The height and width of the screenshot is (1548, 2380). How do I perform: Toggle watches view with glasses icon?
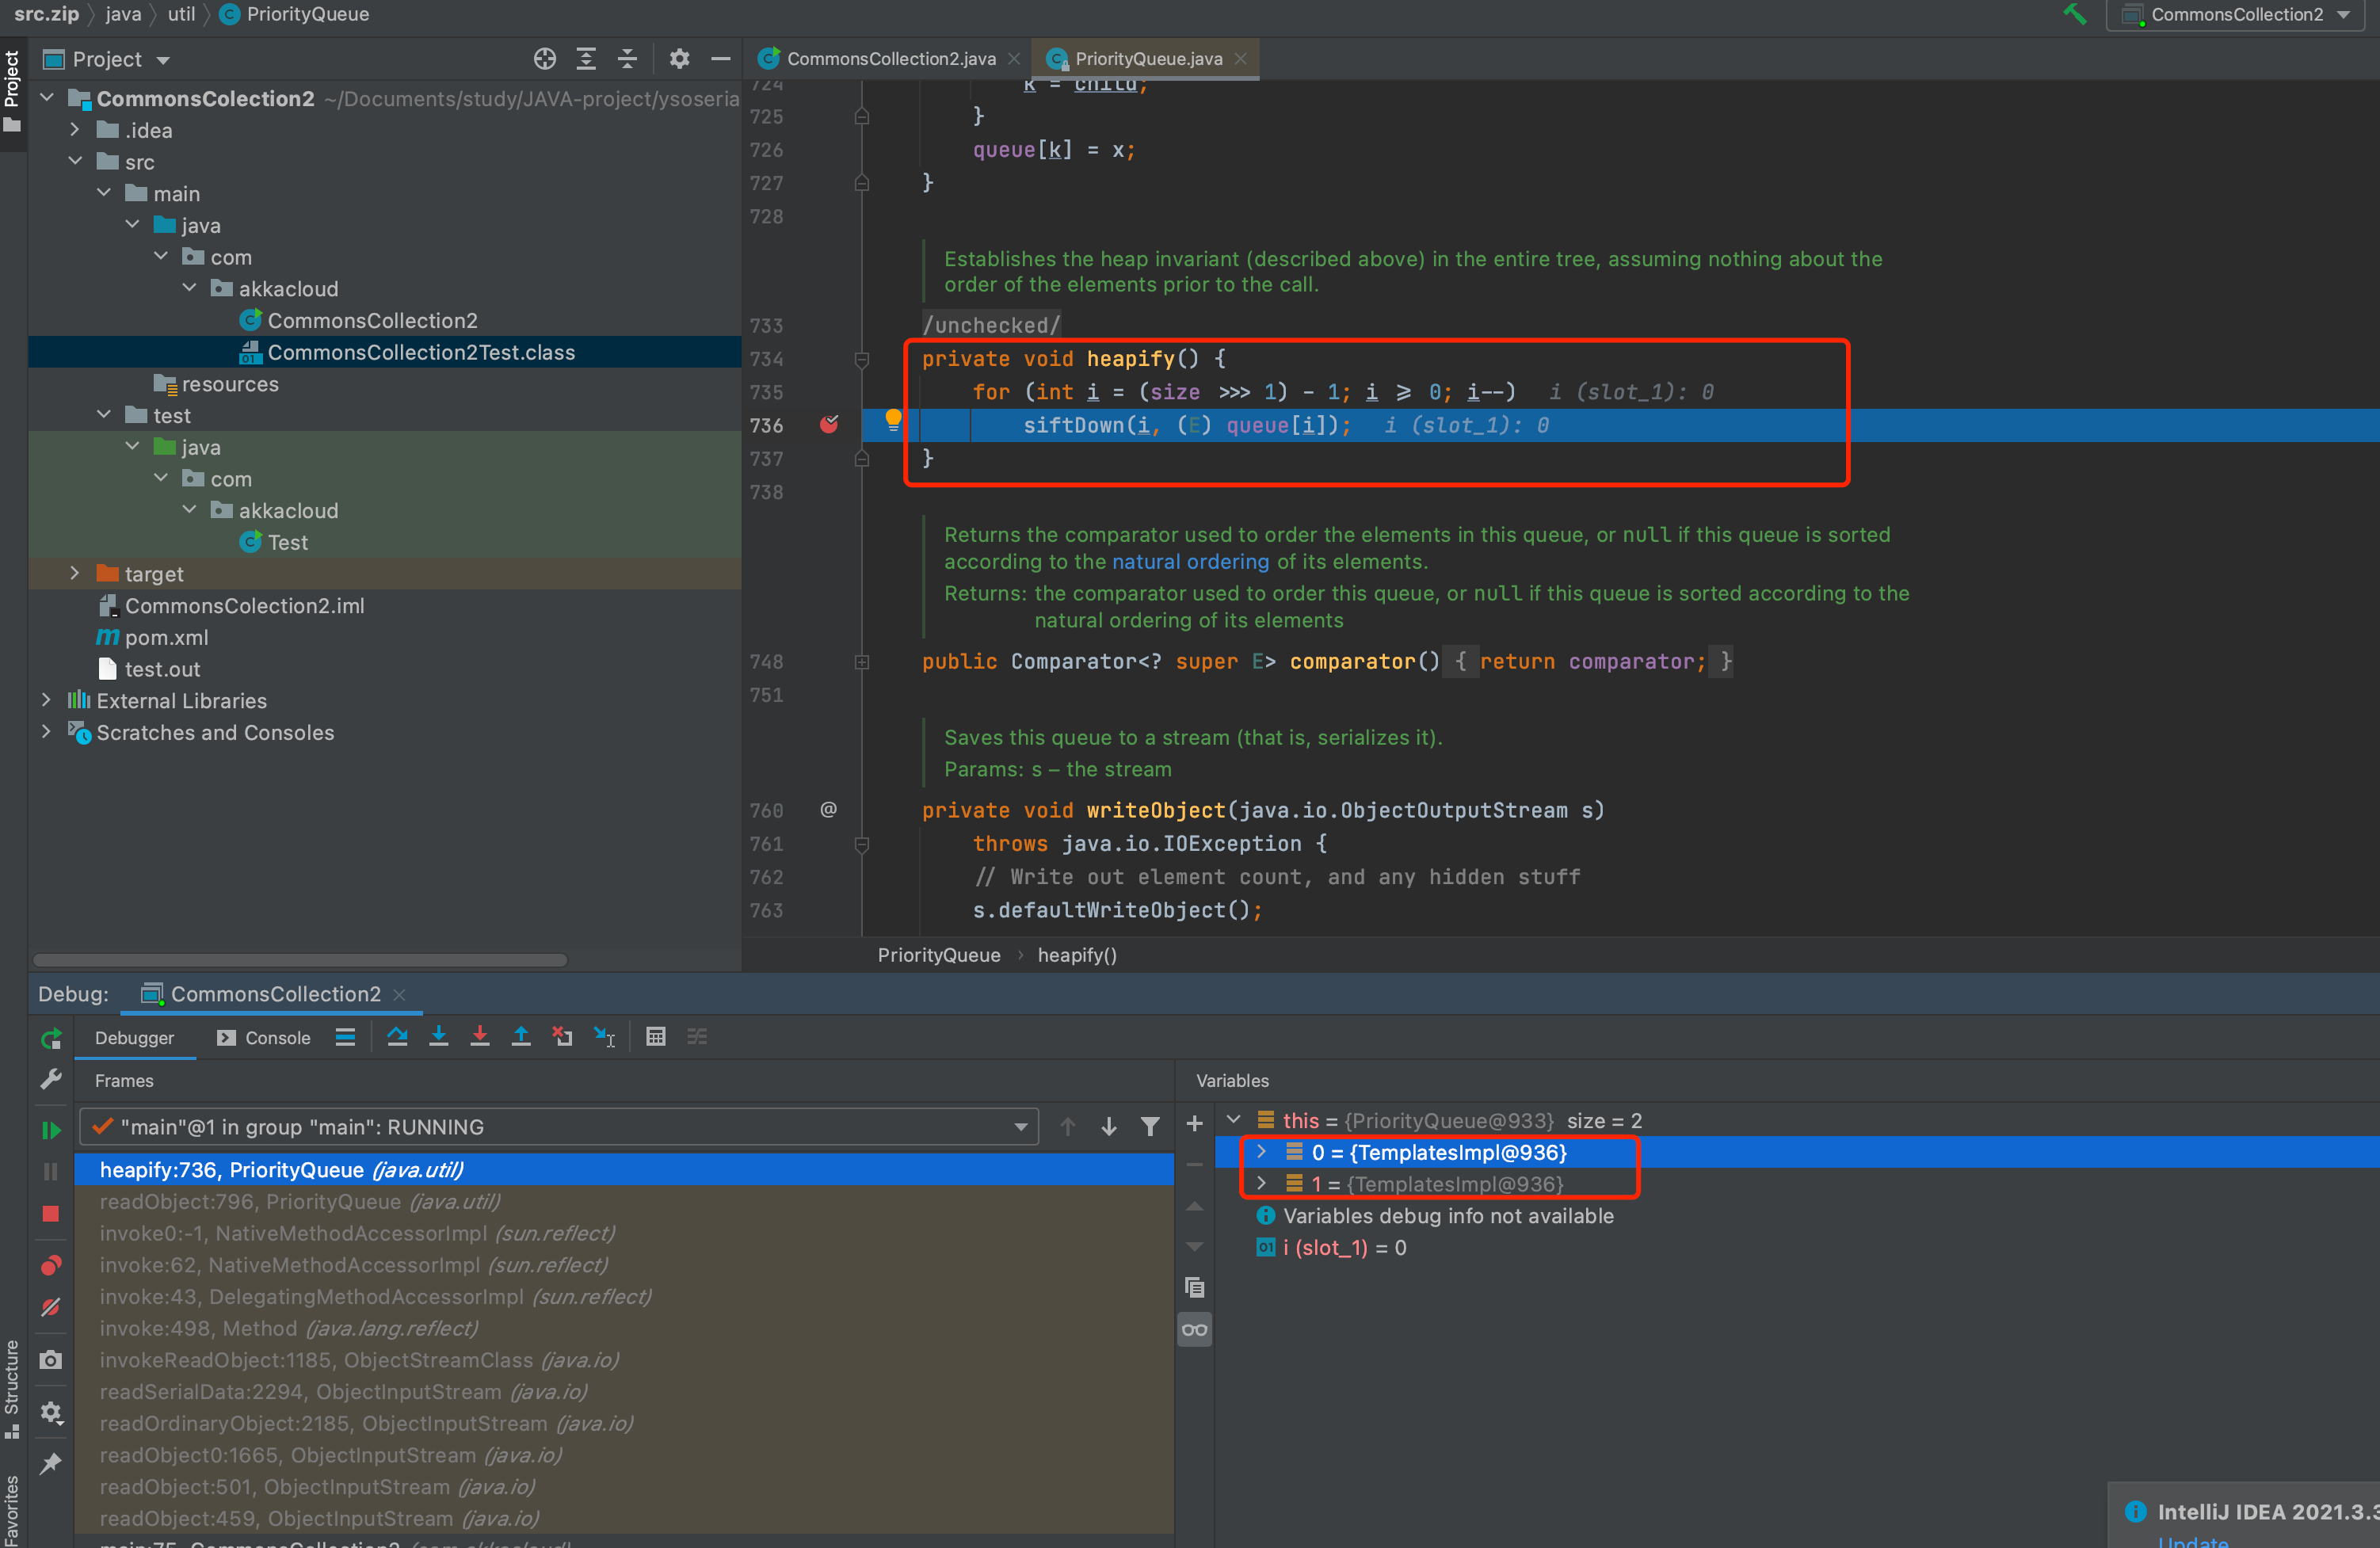point(1194,1330)
